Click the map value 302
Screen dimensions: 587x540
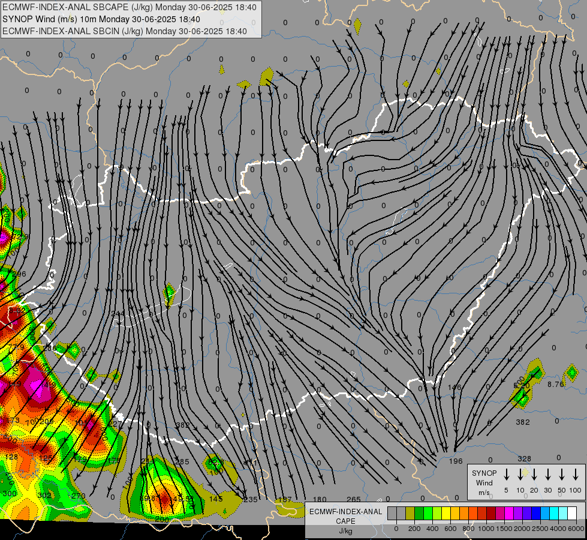tap(44, 496)
